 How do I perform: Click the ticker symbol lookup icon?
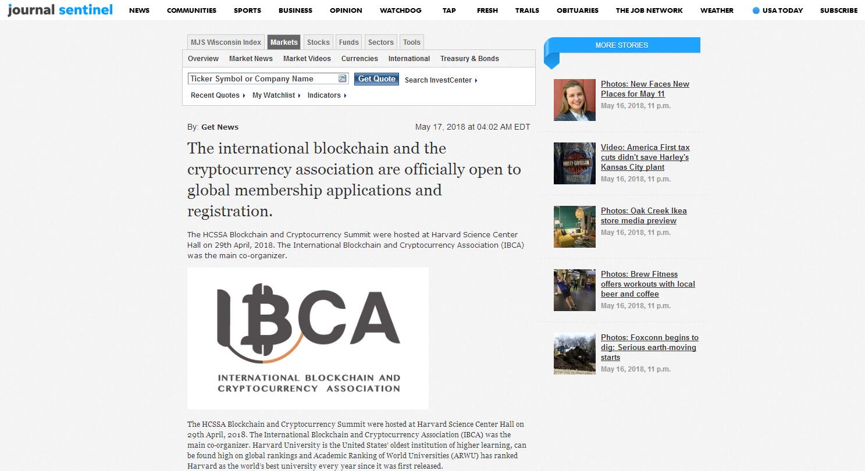click(343, 78)
